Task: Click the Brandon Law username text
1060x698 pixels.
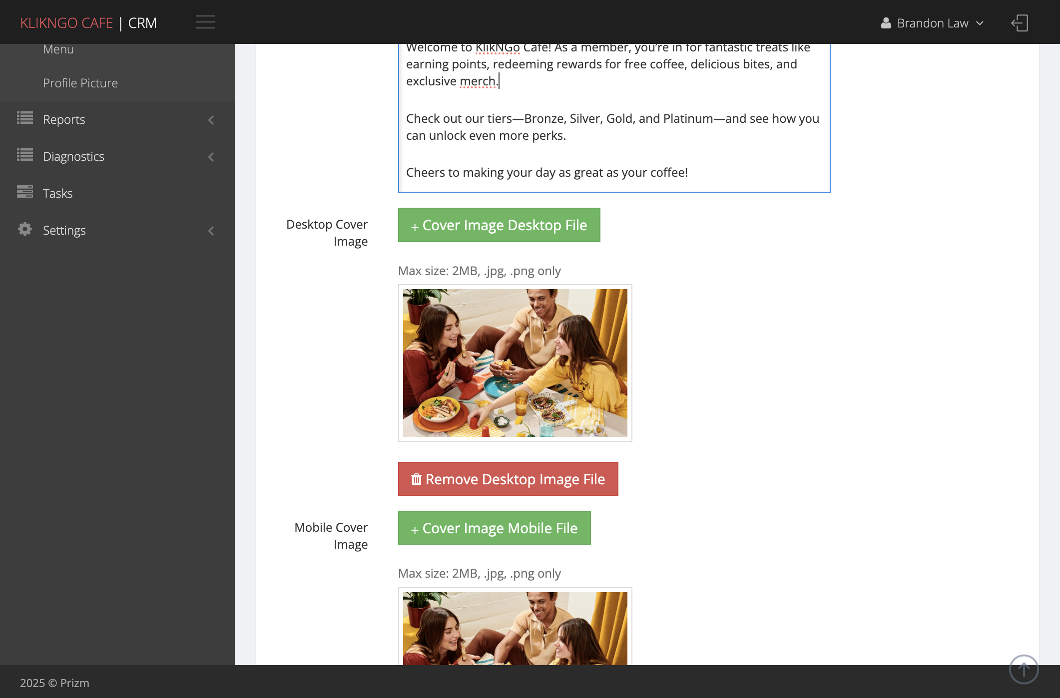Action: coord(933,23)
